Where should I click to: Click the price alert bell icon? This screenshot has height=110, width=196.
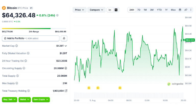(x=64, y=38)
